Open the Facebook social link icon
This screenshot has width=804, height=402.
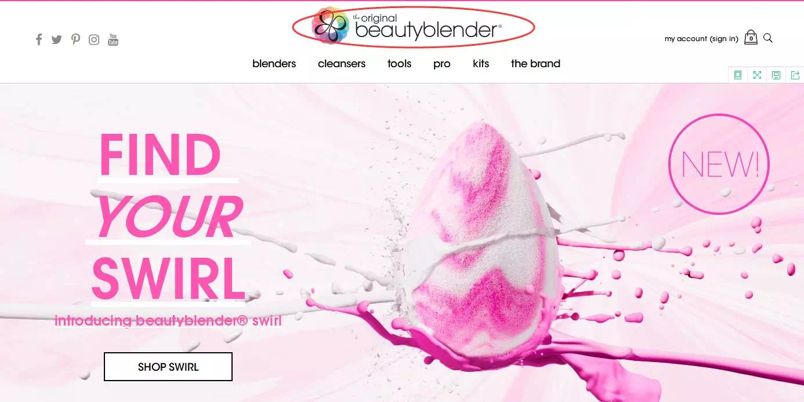pos(39,39)
